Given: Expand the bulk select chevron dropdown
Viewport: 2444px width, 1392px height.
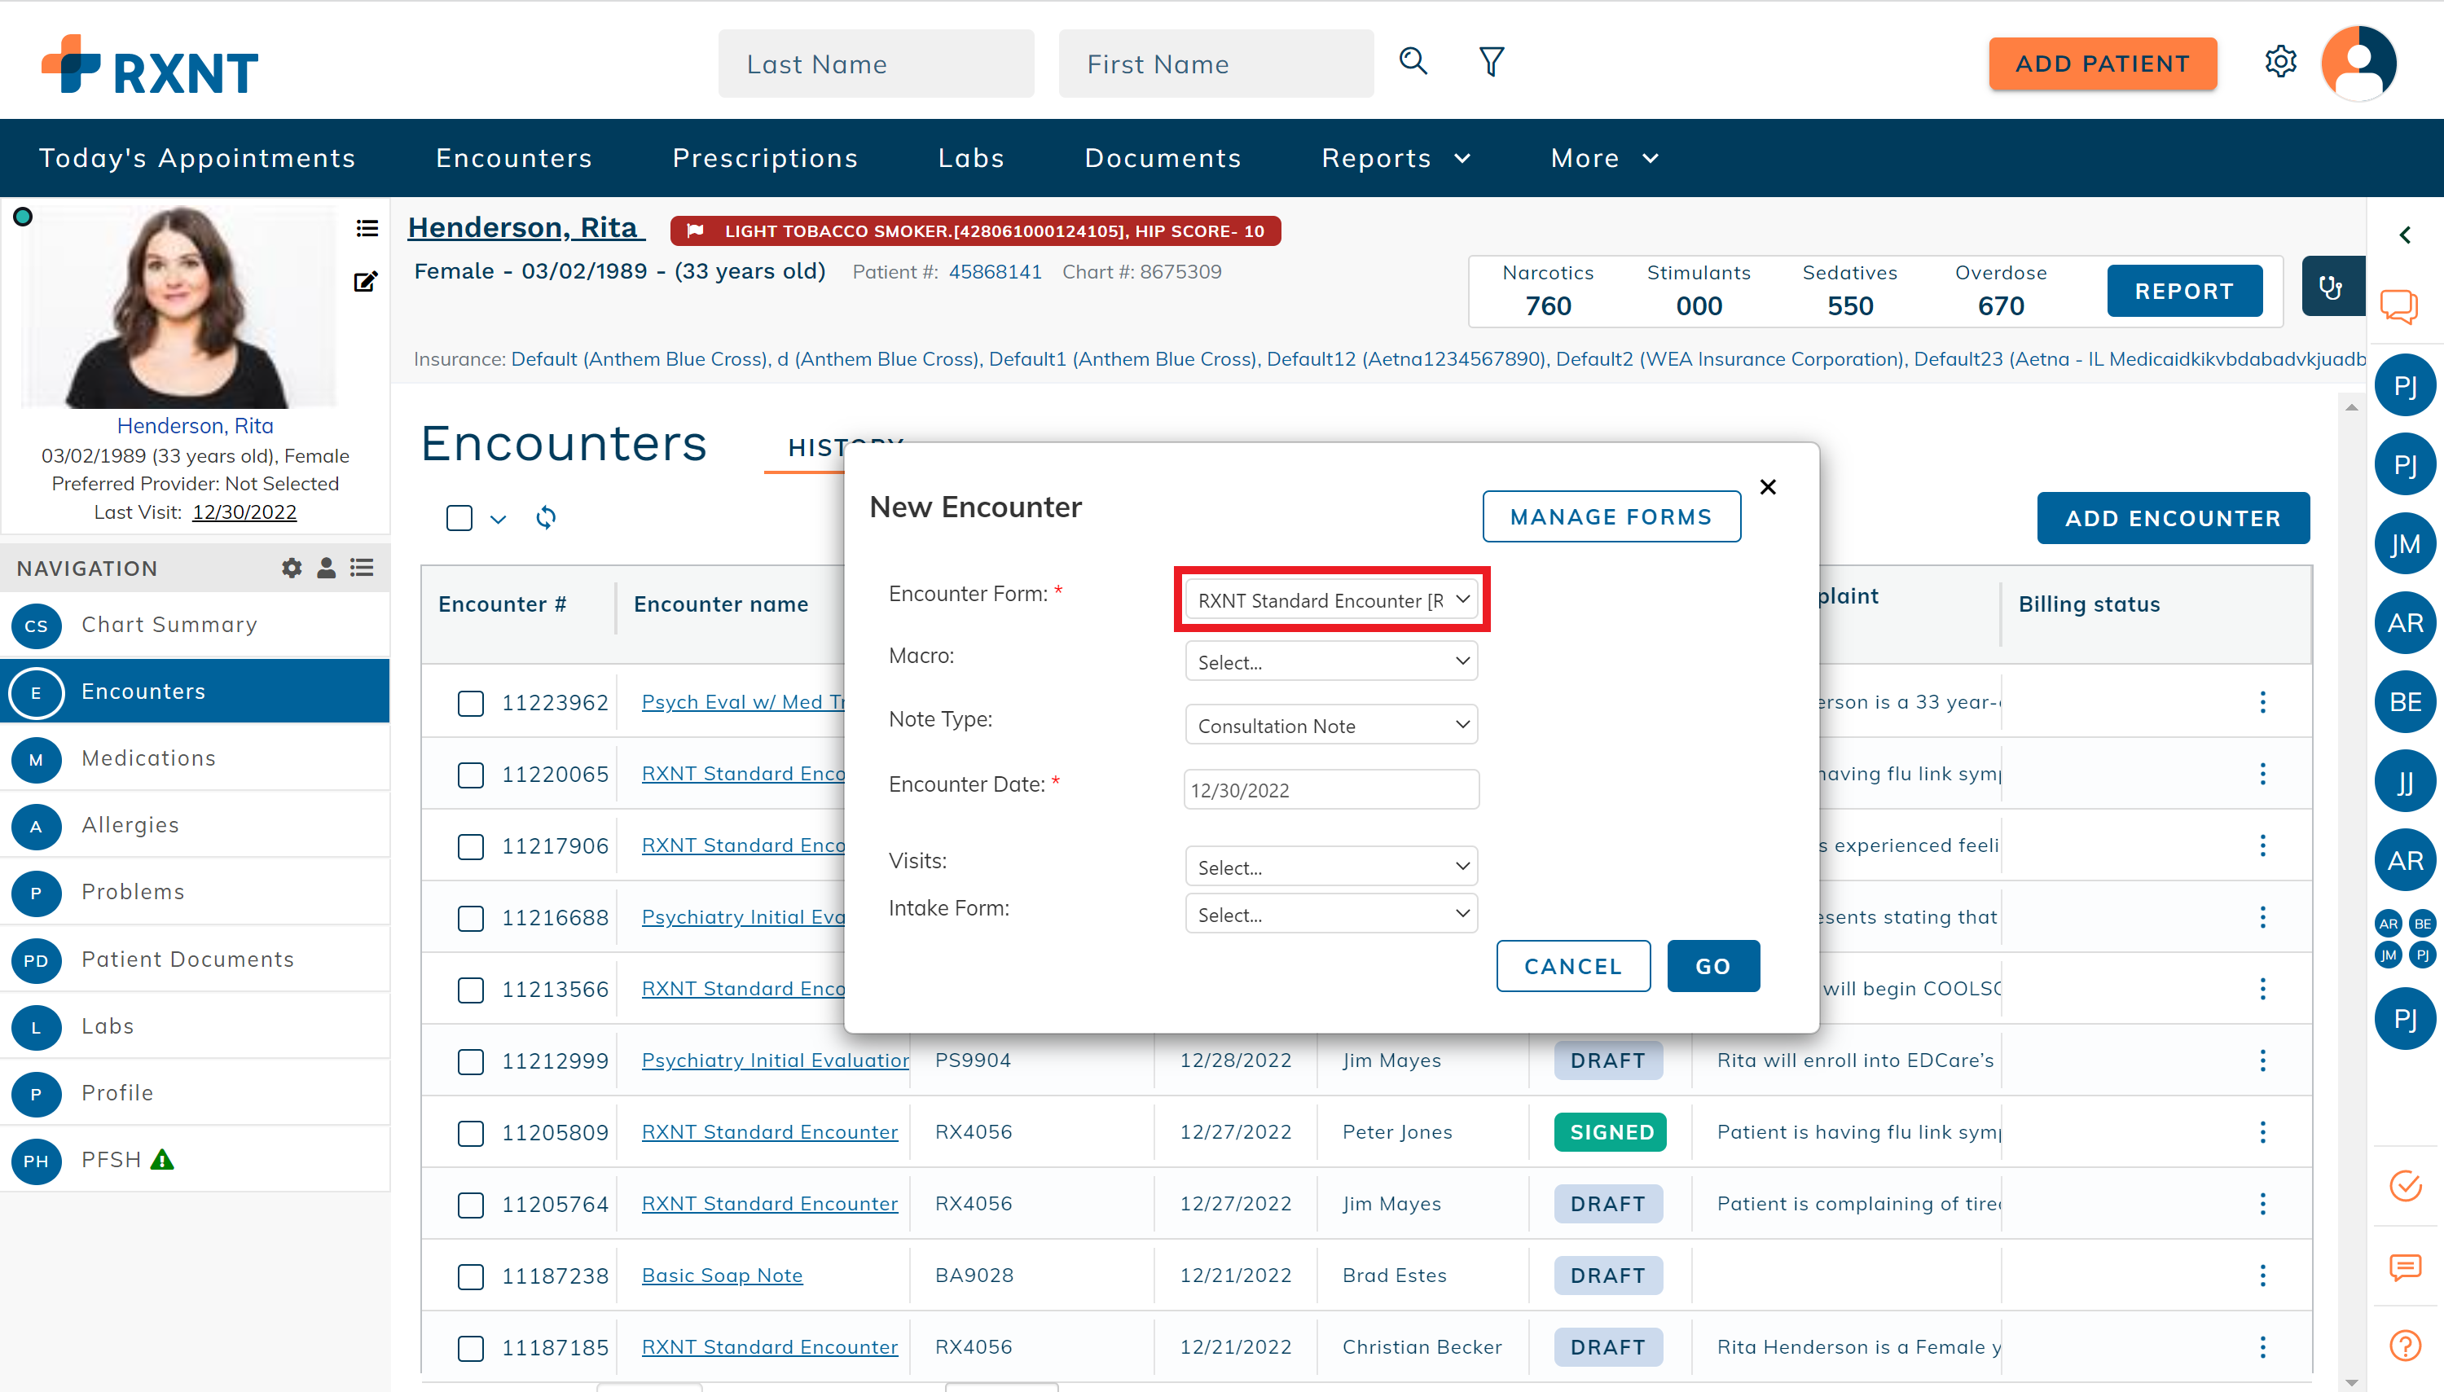Looking at the screenshot, I should (x=497, y=519).
